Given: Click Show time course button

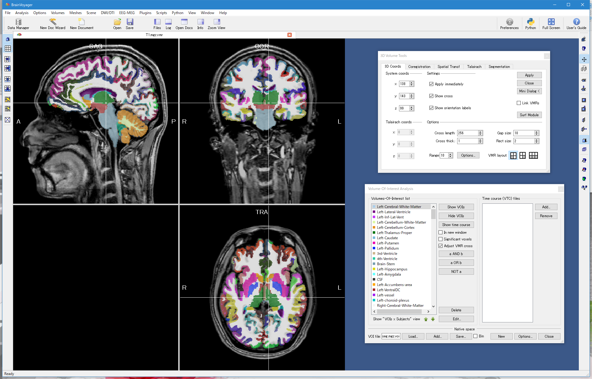Looking at the screenshot, I should (x=456, y=225).
